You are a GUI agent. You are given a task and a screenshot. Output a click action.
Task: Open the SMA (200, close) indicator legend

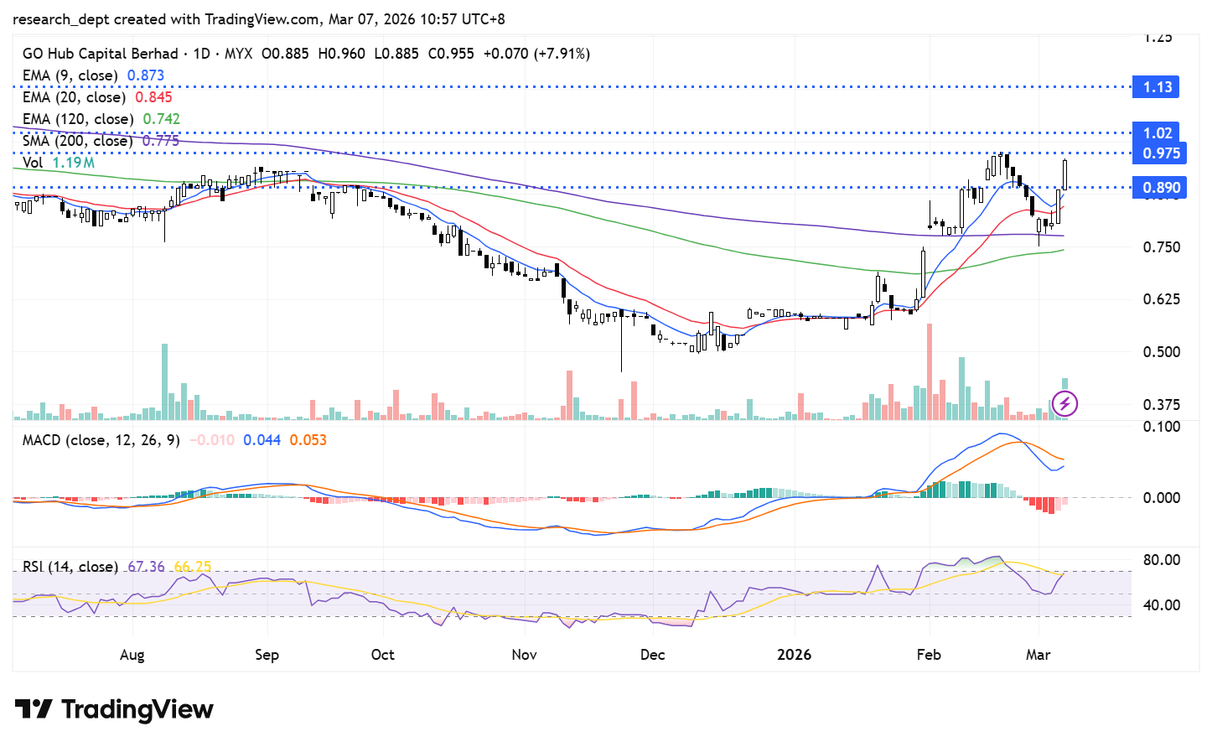tap(77, 141)
